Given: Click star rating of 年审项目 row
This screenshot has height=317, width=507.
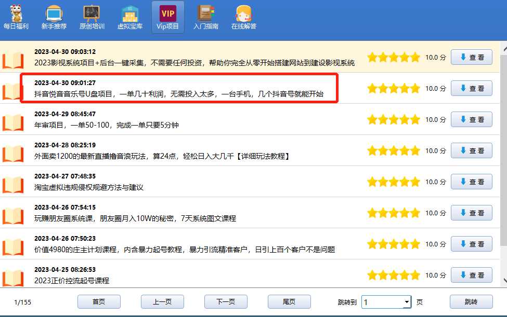Looking at the screenshot, I should [394, 120].
